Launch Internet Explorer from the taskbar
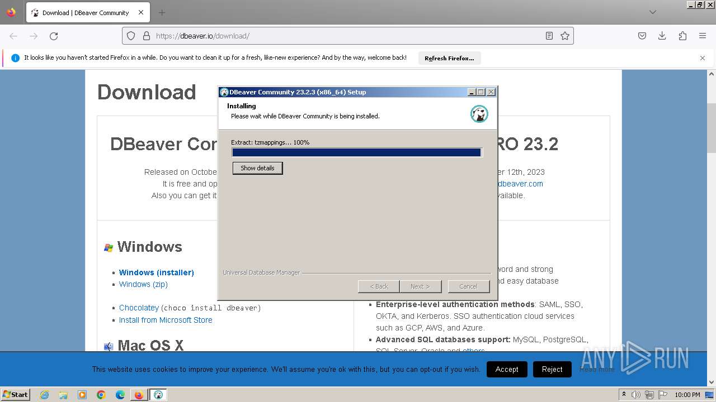 [45, 395]
